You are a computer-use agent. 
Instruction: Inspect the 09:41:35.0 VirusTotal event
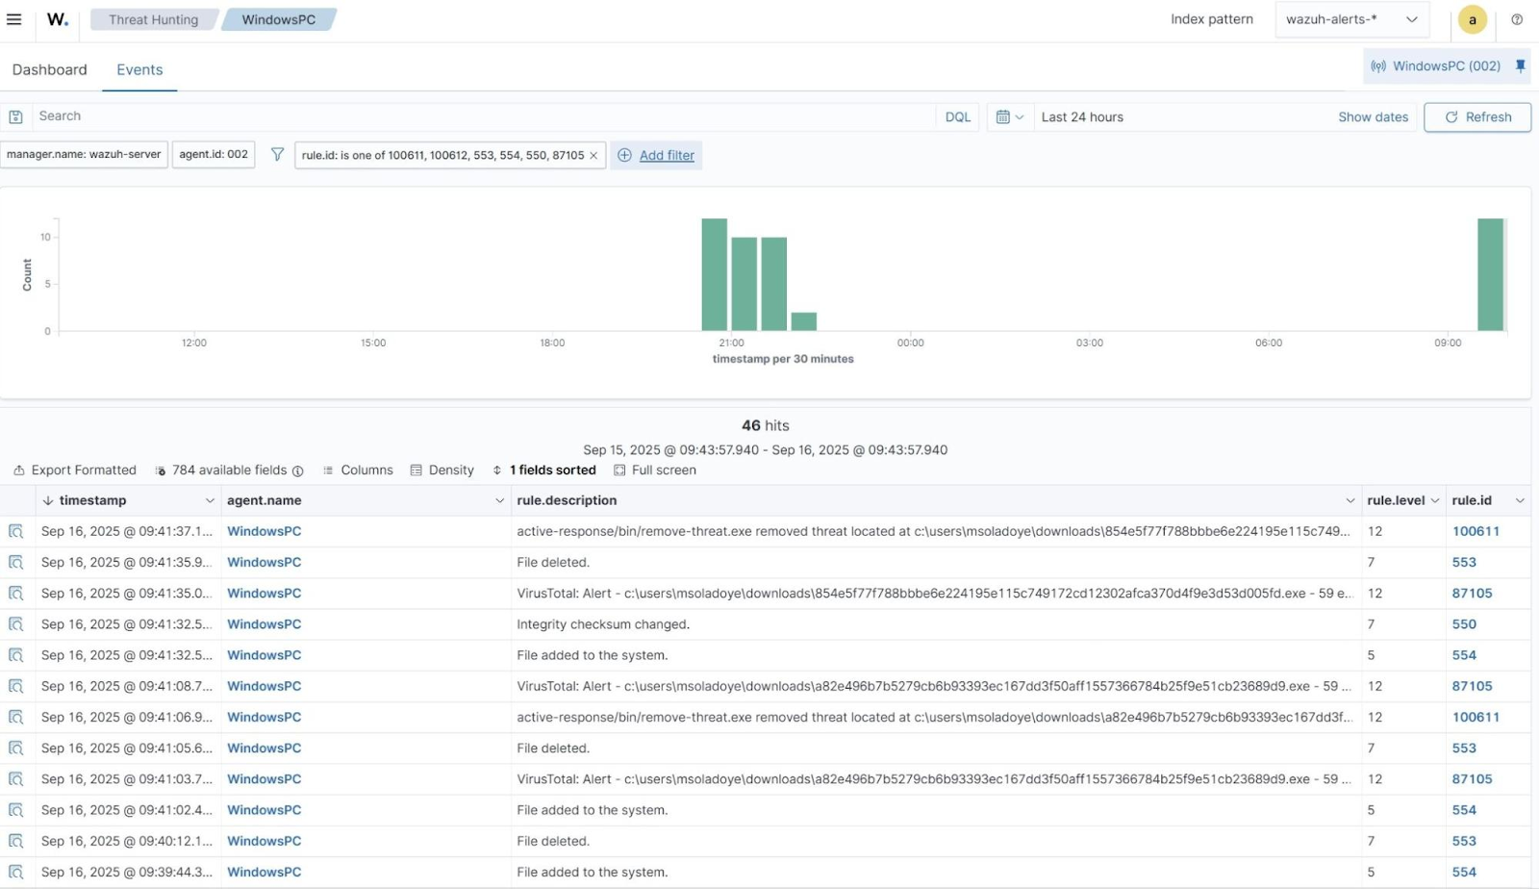15,594
